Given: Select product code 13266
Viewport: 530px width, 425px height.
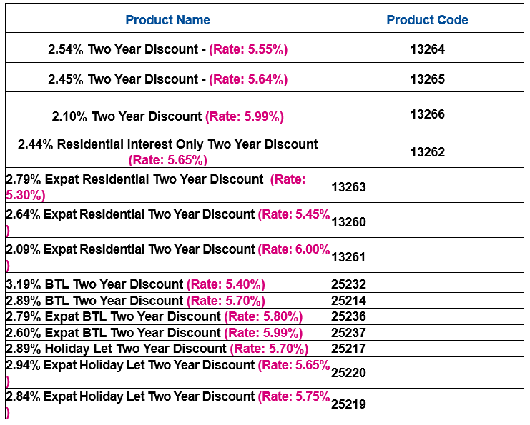Looking at the screenshot, I should tap(427, 114).
